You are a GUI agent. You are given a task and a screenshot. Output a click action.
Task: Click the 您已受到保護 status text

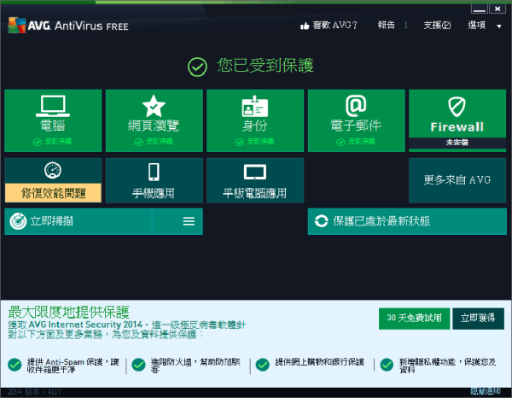[265, 66]
